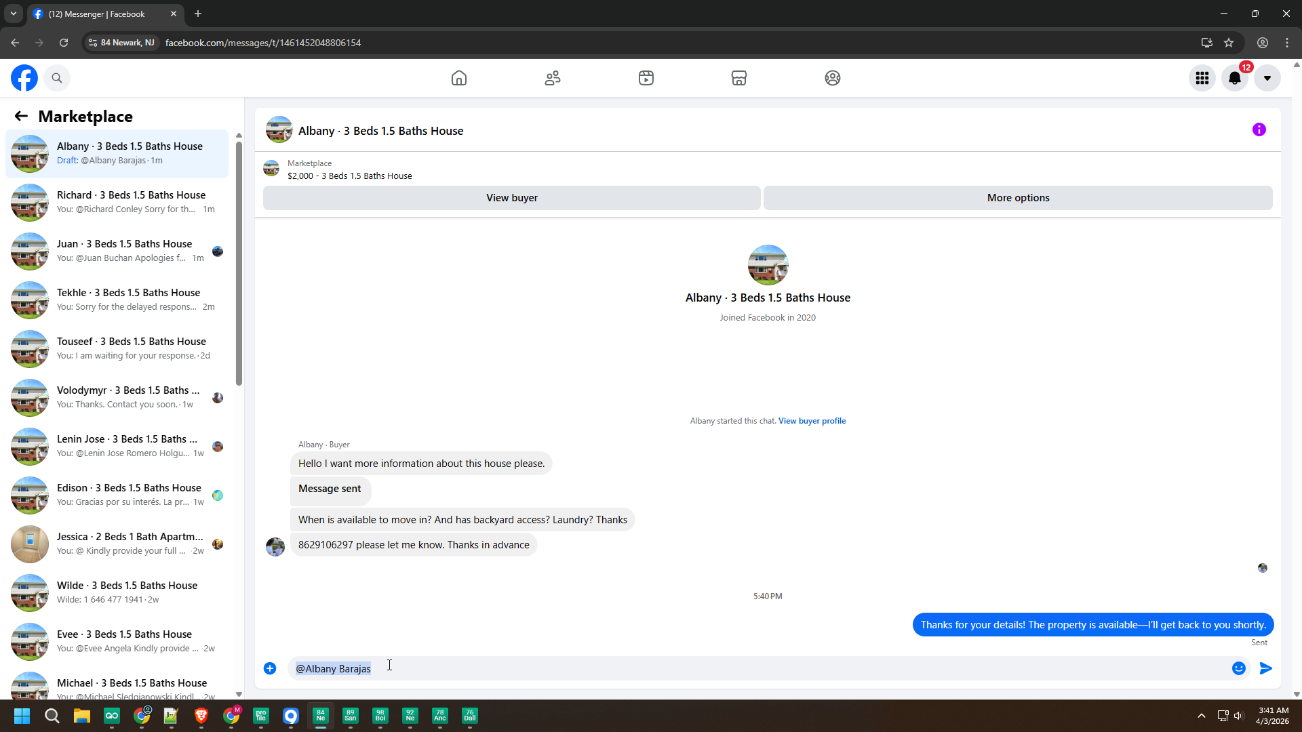Open the Reels video icon
This screenshot has width=1302, height=732.
click(646, 78)
